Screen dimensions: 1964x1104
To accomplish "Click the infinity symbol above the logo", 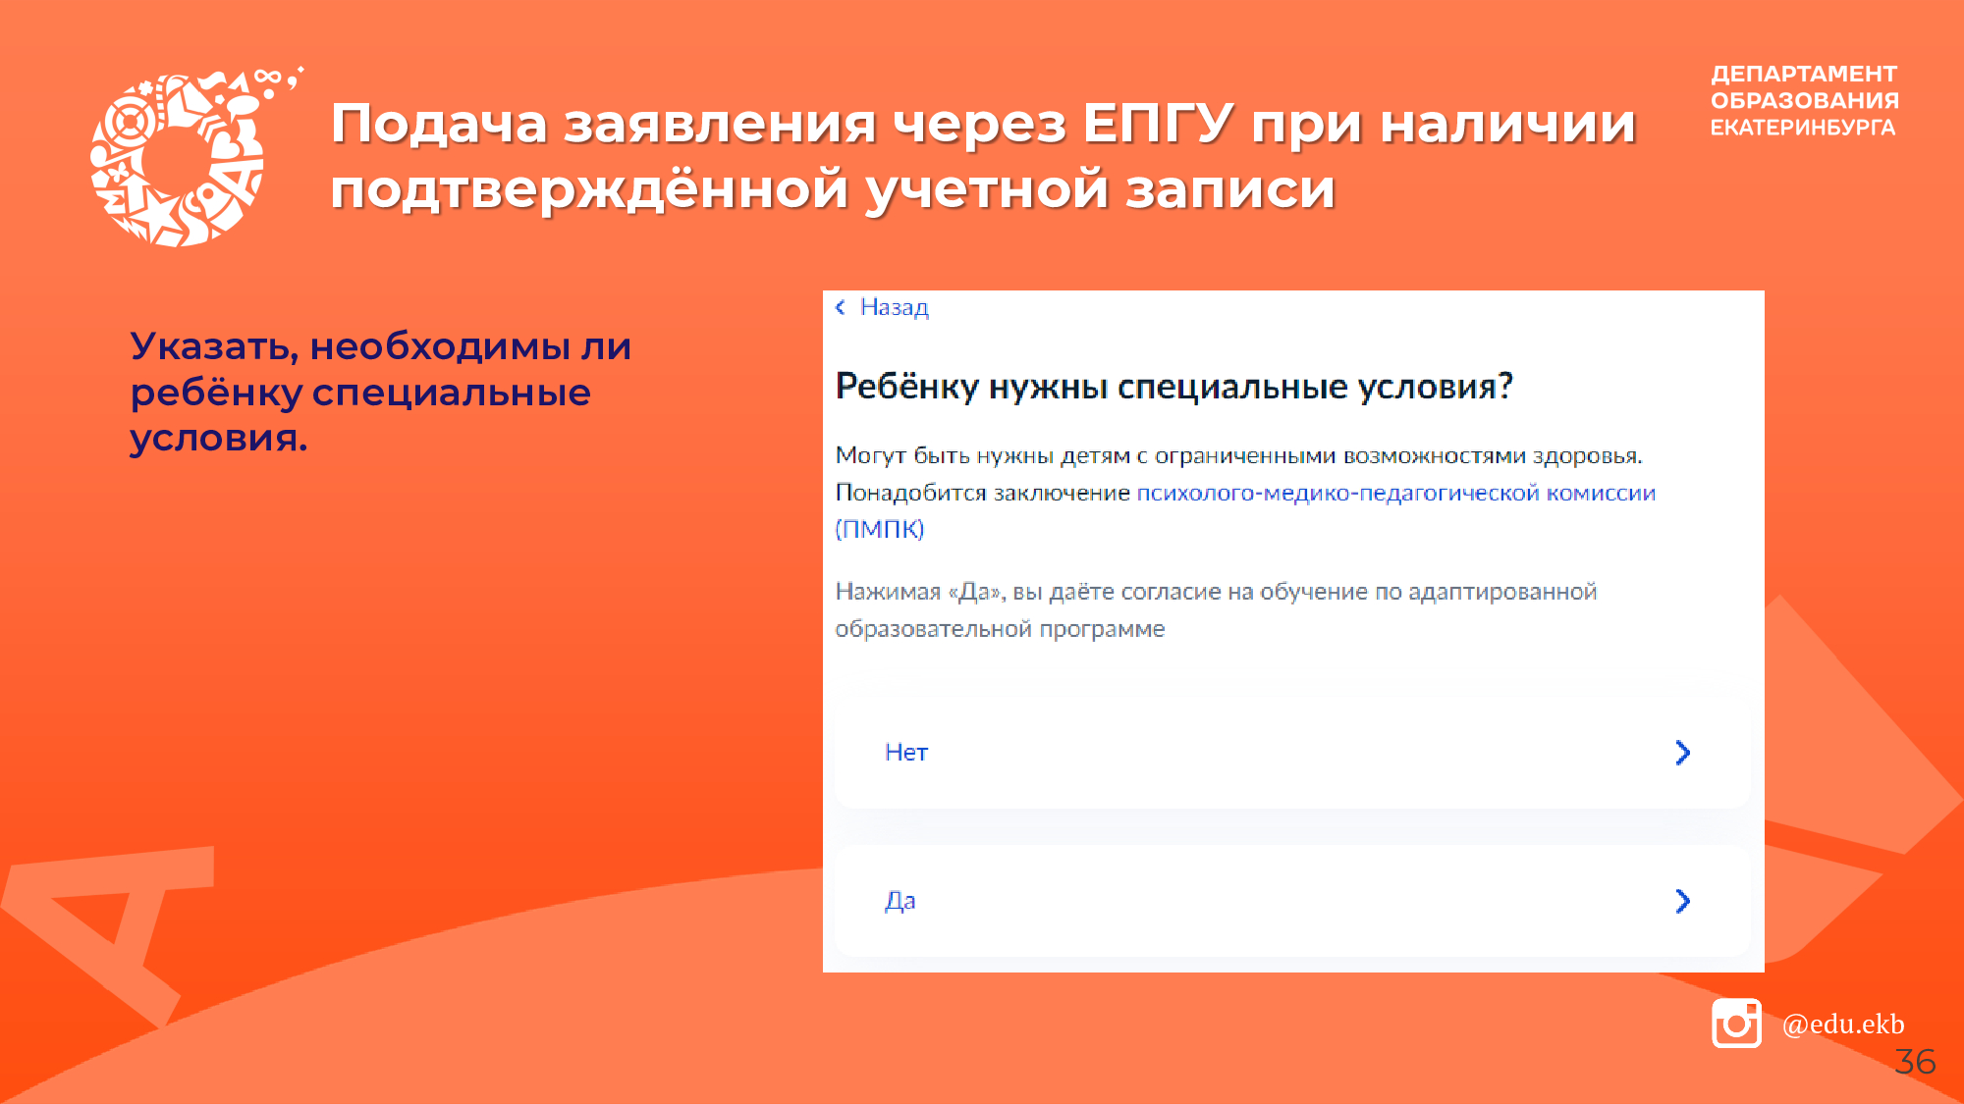I will pyautogui.click(x=267, y=77).
